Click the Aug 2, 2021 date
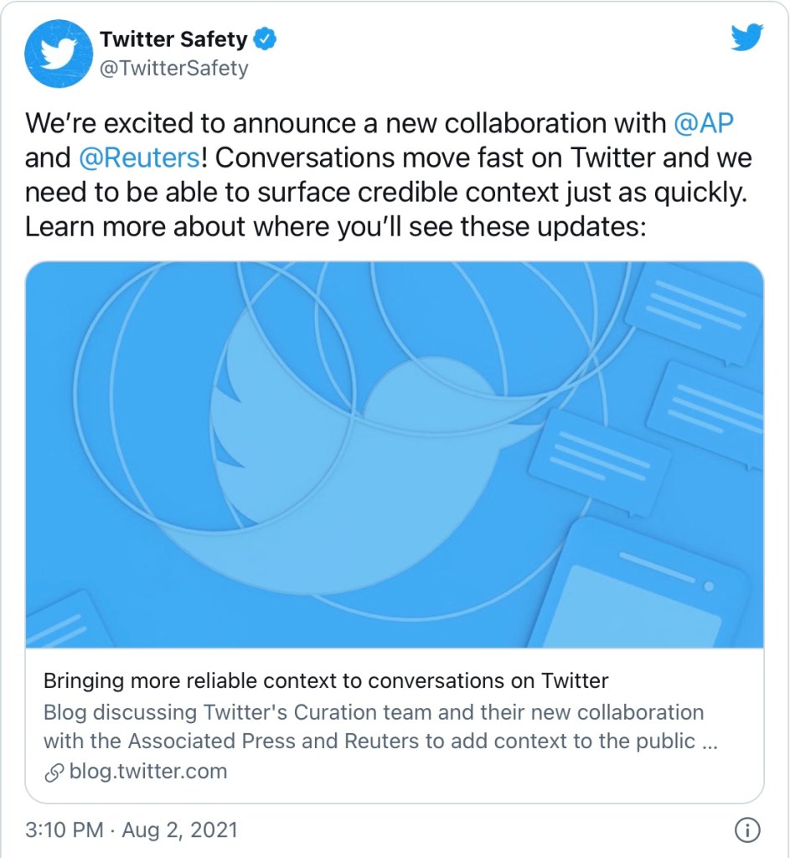Viewport: 790px width, 858px height. [x=180, y=830]
